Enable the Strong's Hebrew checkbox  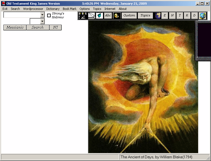click(x=49, y=15)
